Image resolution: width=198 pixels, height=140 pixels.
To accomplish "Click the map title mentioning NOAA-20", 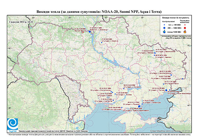I will [x=99, y=12].
